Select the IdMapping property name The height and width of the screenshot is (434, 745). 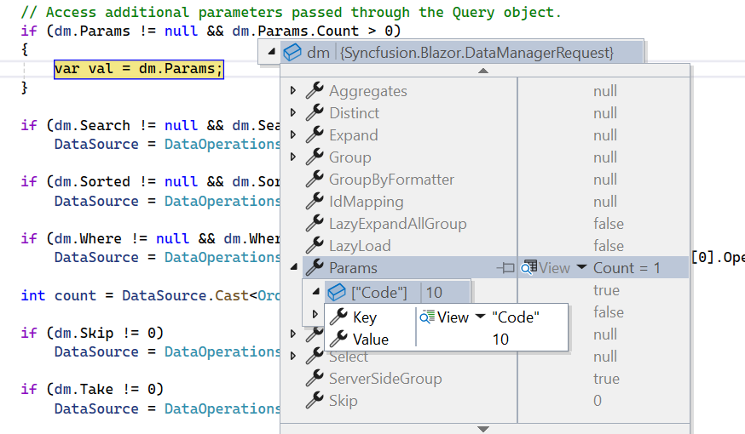coord(367,202)
